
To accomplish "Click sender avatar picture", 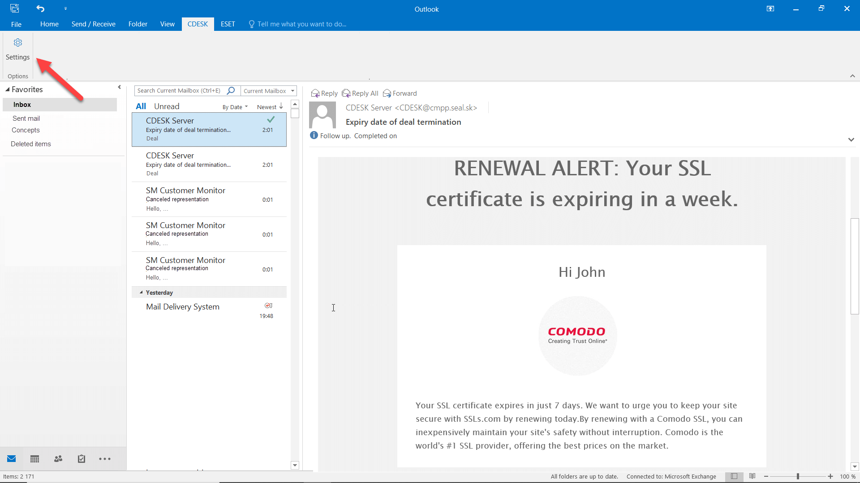I will click(x=322, y=115).
